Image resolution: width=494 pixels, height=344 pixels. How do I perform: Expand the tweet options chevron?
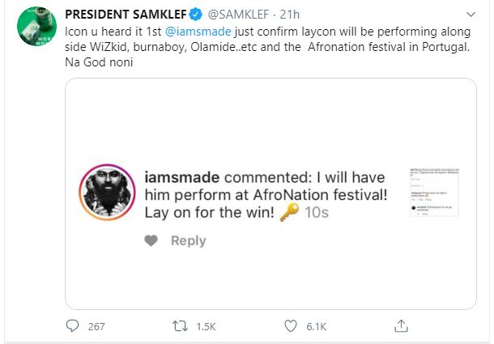[x=471, y=15]
